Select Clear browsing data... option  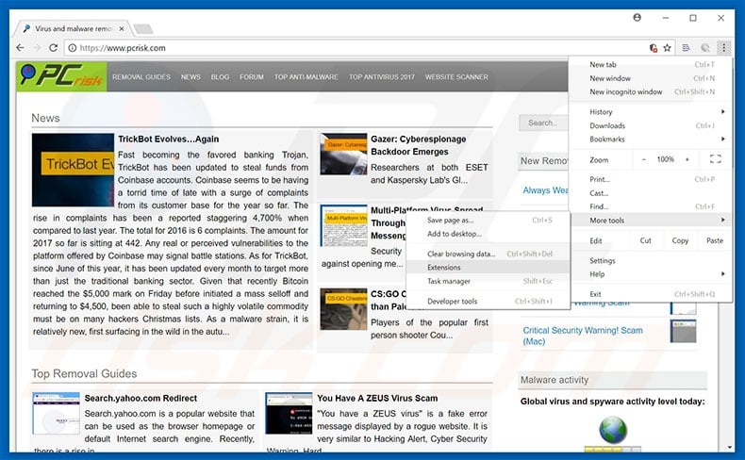[488, 254]
